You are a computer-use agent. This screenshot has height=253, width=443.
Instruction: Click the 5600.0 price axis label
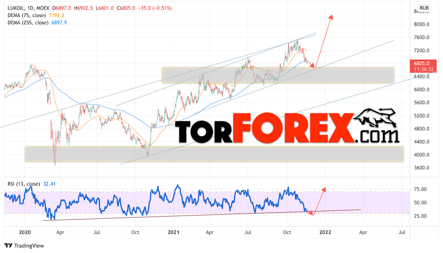pyautogui.click(x=422, y=103)
